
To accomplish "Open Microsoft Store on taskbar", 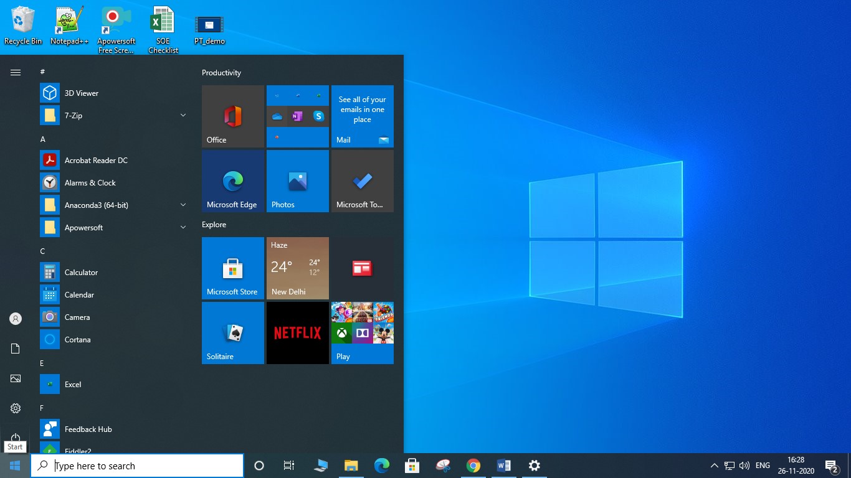I will coord(412,466).
